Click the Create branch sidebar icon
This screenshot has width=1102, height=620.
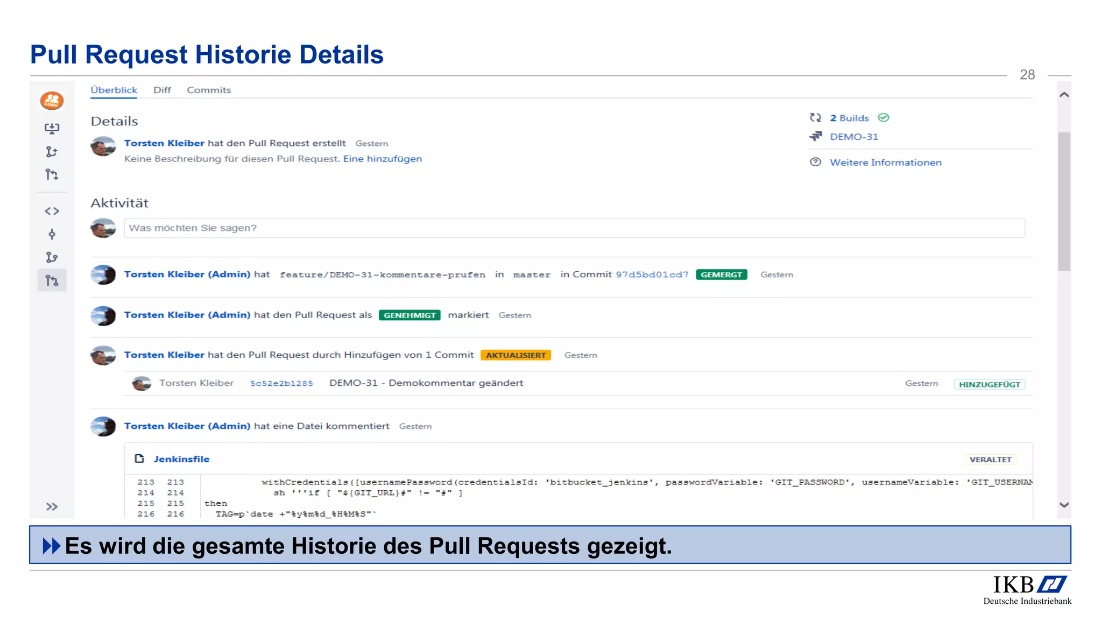point(52,152)
